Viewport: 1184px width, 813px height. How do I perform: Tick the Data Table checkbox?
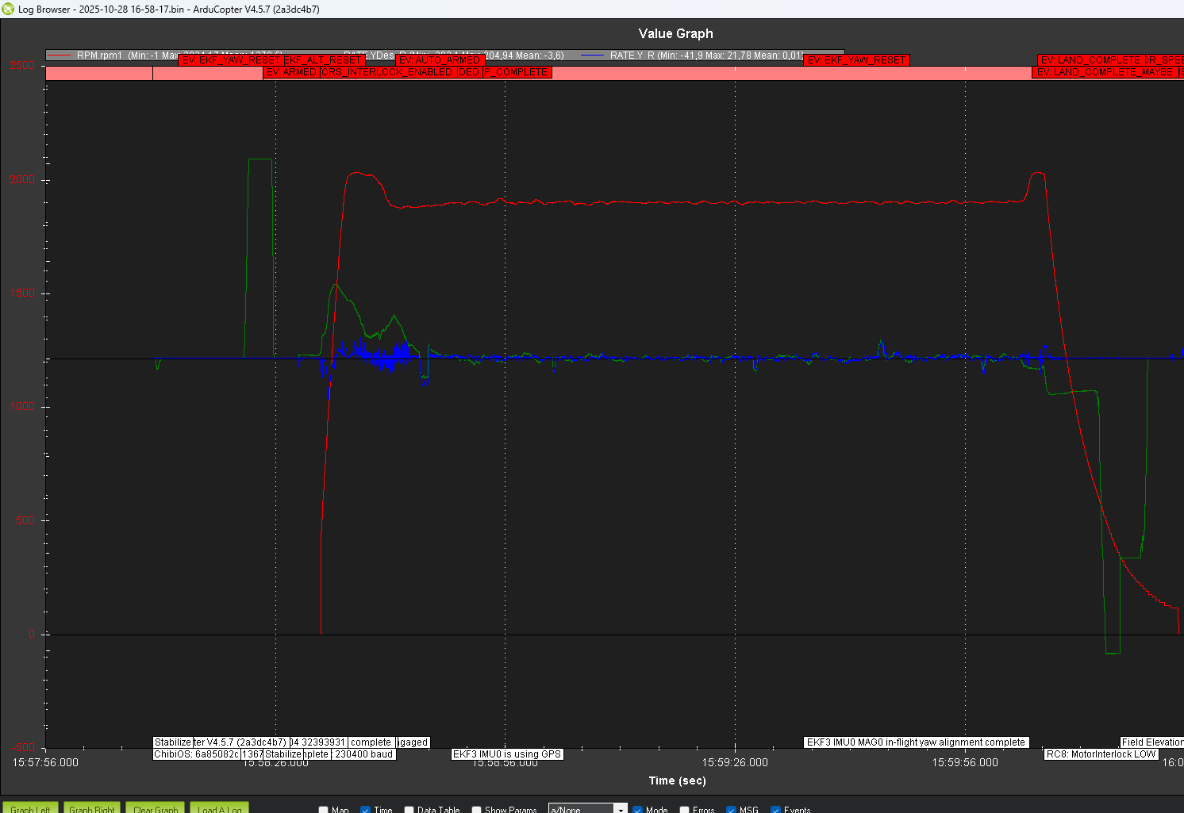[x=409, y=810]
